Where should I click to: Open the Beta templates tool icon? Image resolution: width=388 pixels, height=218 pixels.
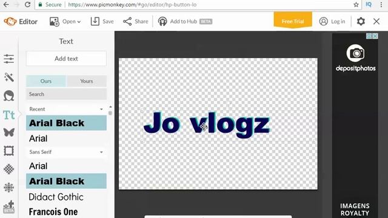9,207
